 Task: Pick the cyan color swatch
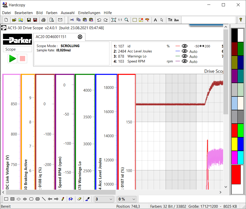point(240,158)
